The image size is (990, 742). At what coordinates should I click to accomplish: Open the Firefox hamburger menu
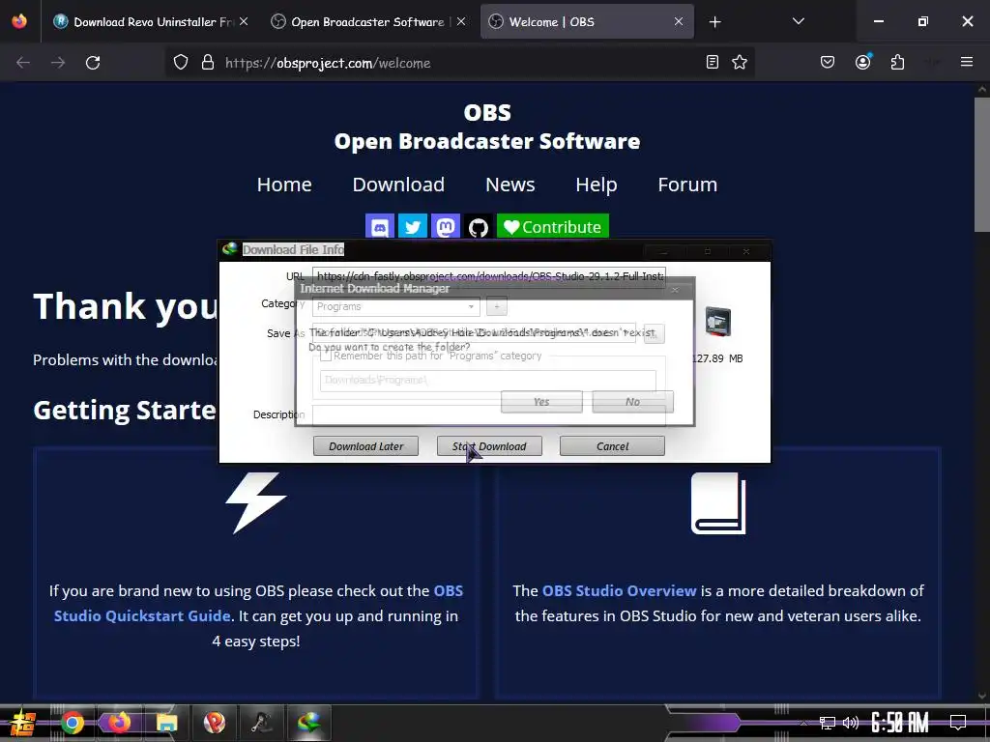[x=967, y=62]
